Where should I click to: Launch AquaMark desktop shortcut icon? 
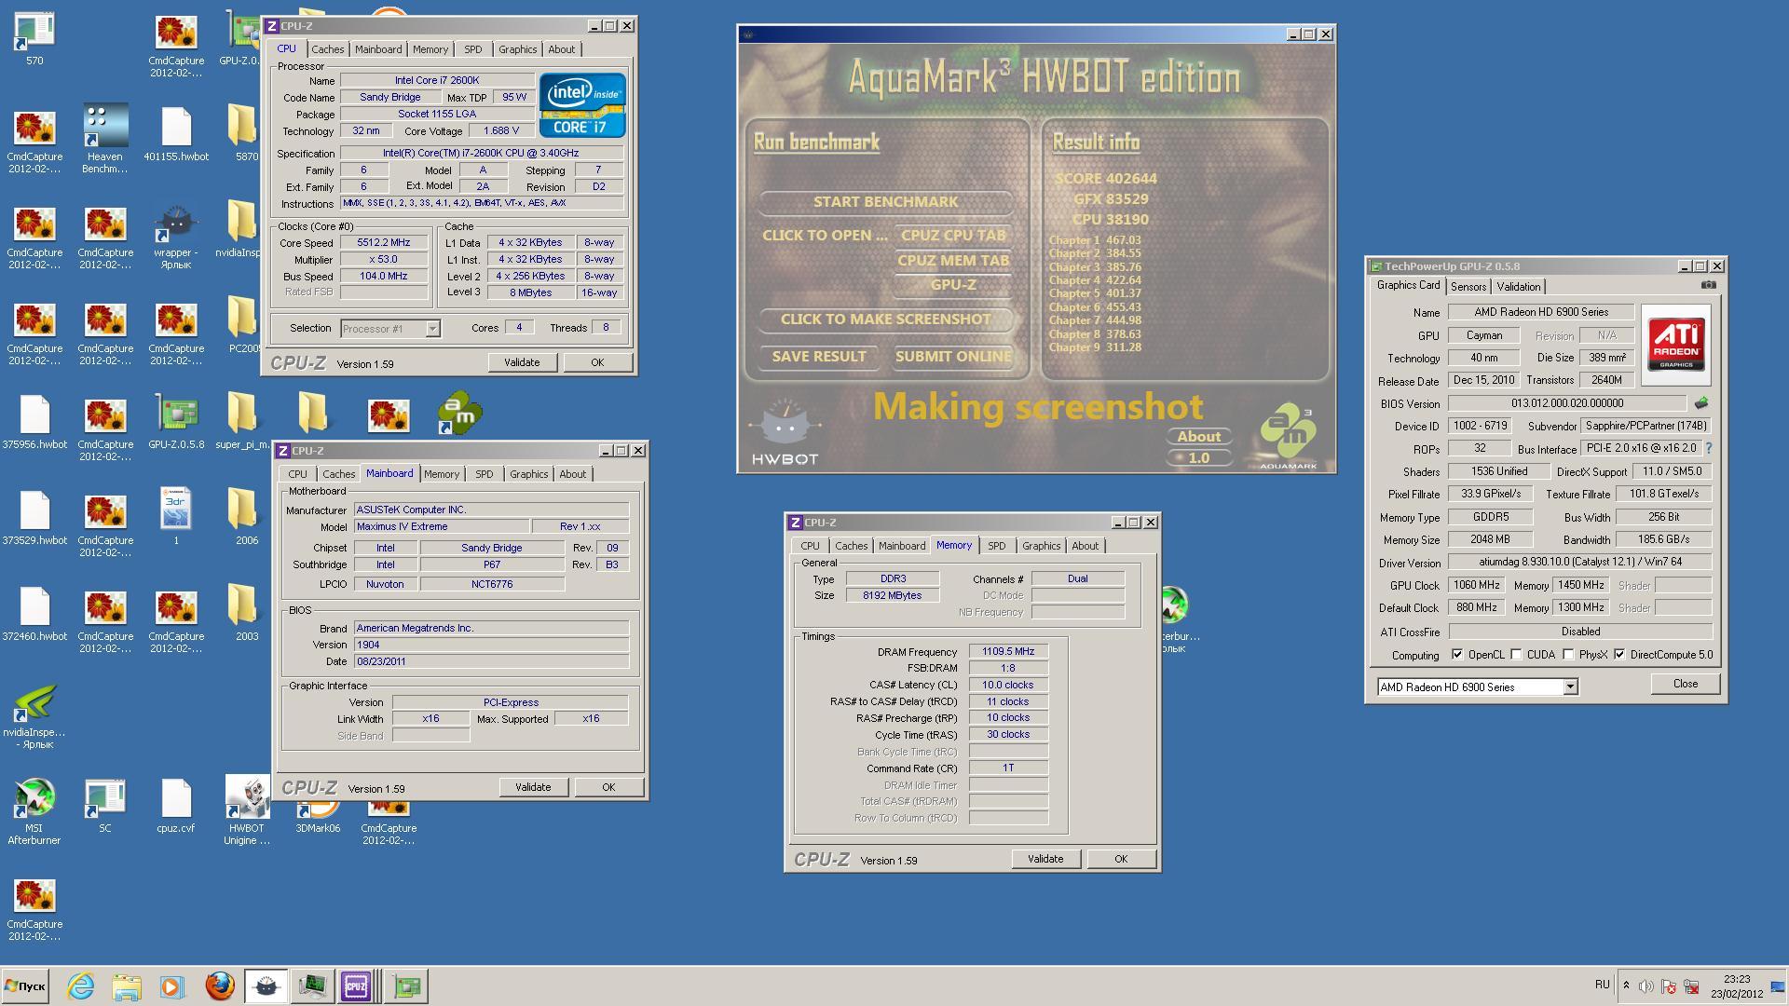coord(459,415)
